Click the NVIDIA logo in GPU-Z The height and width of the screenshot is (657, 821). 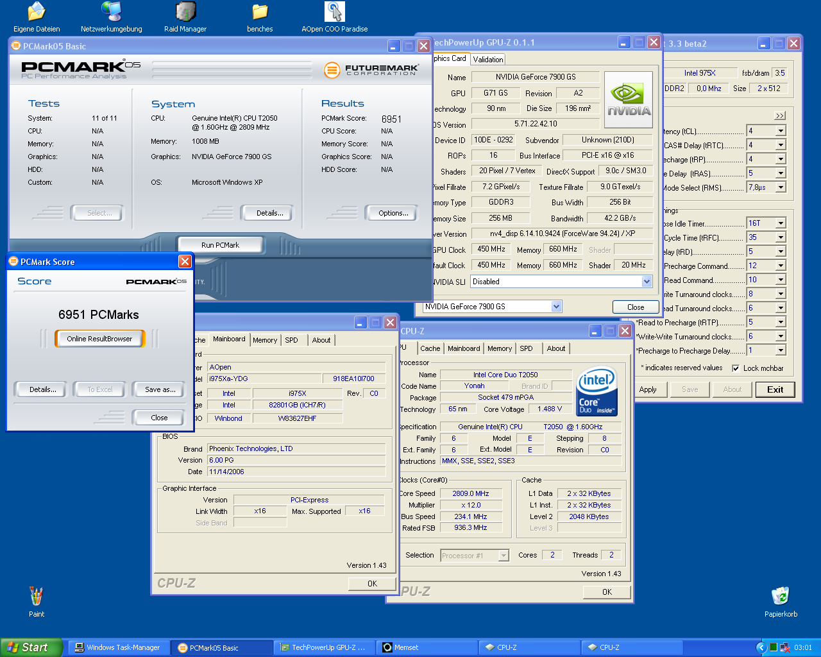tap(629, 99)
